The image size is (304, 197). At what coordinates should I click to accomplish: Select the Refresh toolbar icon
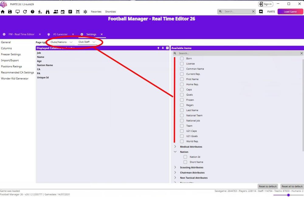point(25,12)
